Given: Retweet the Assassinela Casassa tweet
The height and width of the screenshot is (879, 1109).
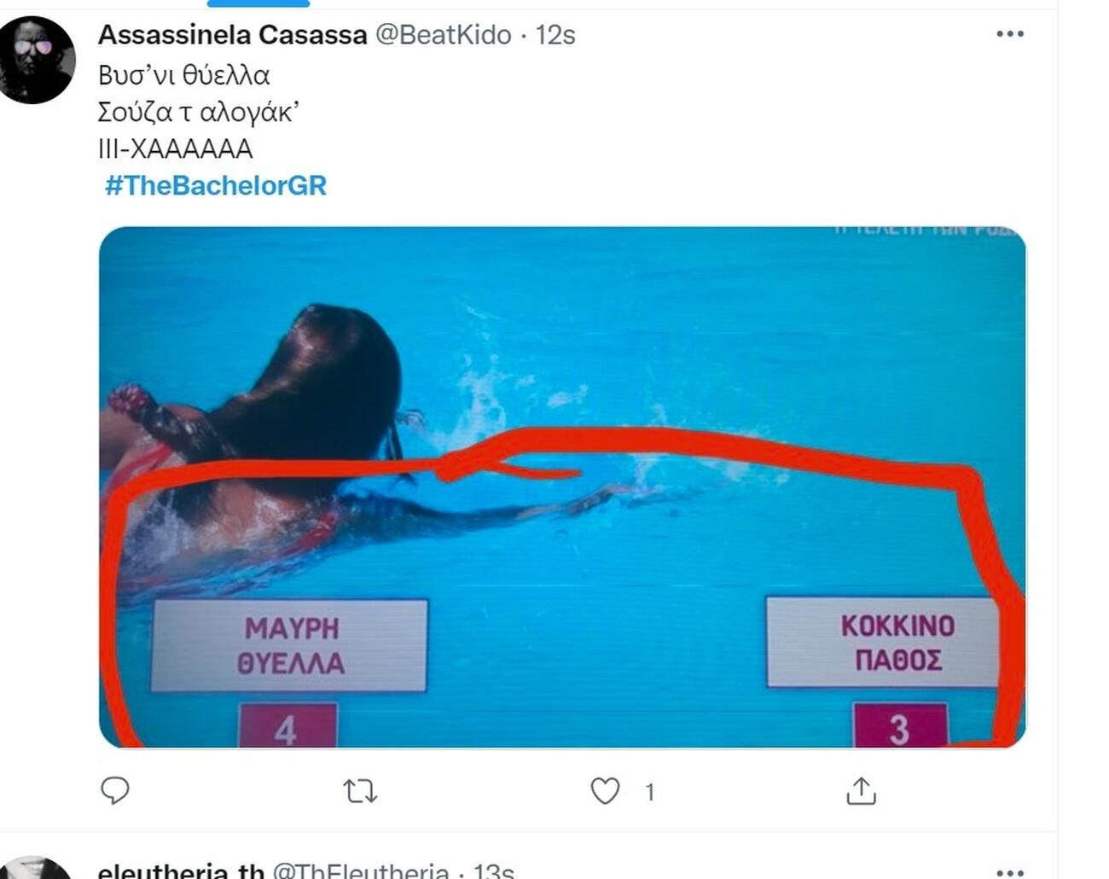Looking at the screenshot, I should click(x=360, y=792).
